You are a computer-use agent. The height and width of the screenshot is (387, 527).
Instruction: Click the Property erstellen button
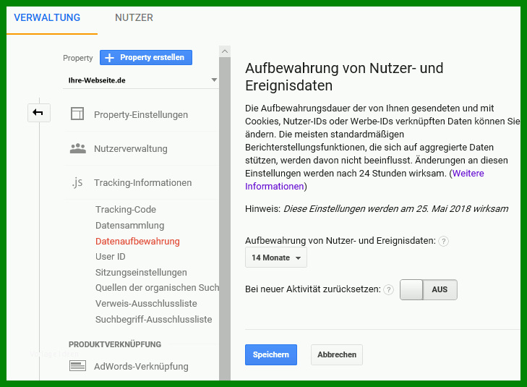tap(146, 57)
